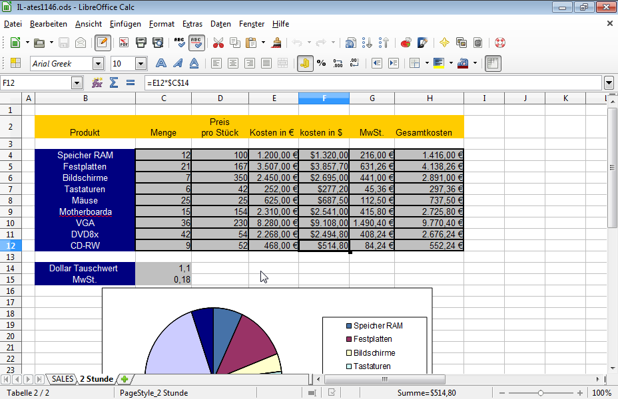Decrease indent of cell

pos(377,63)
